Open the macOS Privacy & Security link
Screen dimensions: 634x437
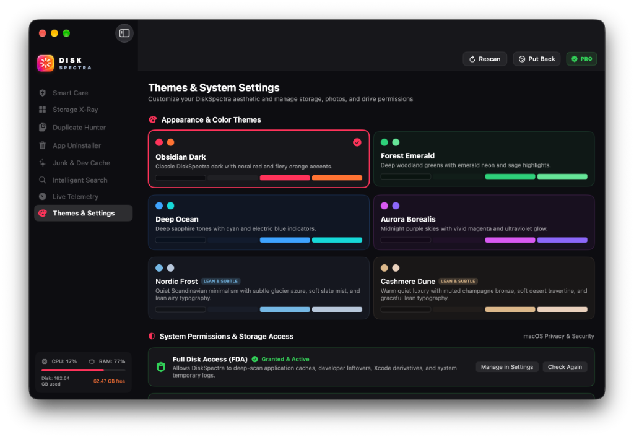pos(558,336)
